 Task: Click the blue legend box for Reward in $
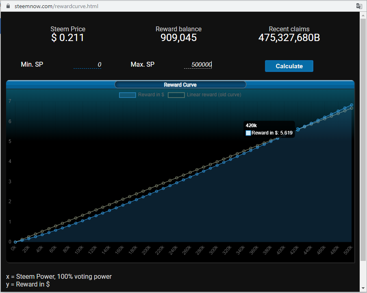coord(127,95)
